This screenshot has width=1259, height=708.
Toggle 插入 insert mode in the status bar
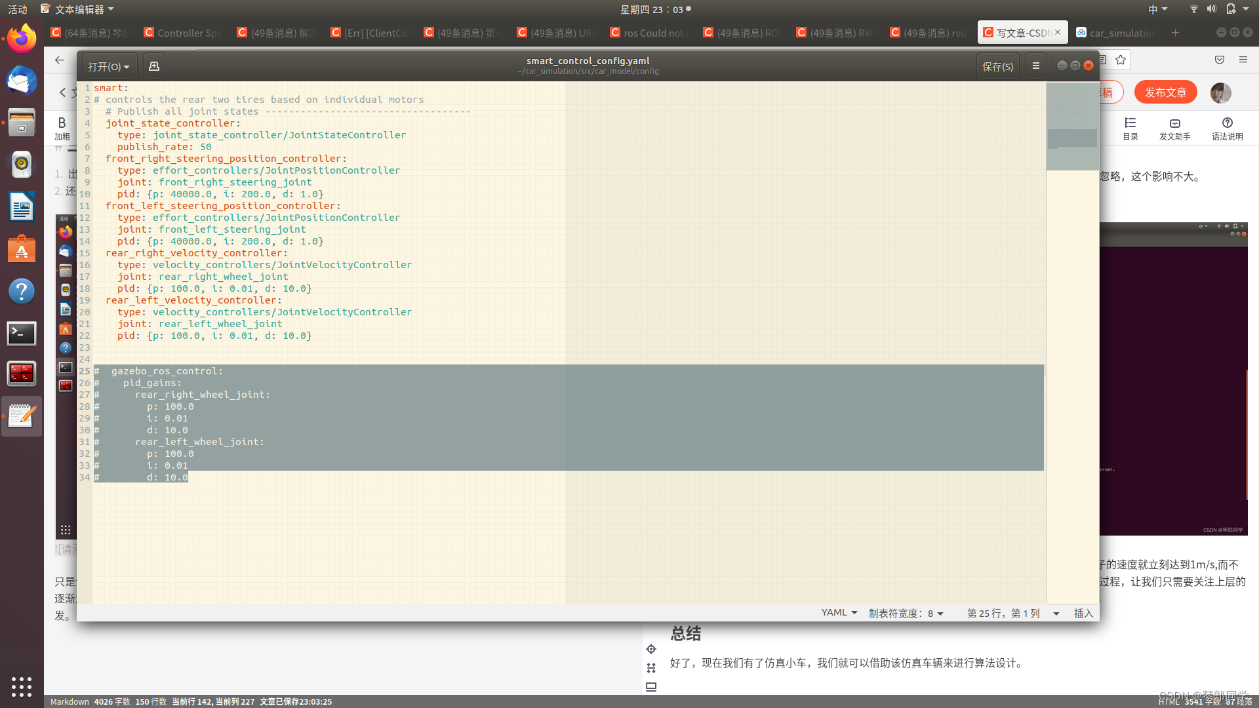click(1083, 613)
